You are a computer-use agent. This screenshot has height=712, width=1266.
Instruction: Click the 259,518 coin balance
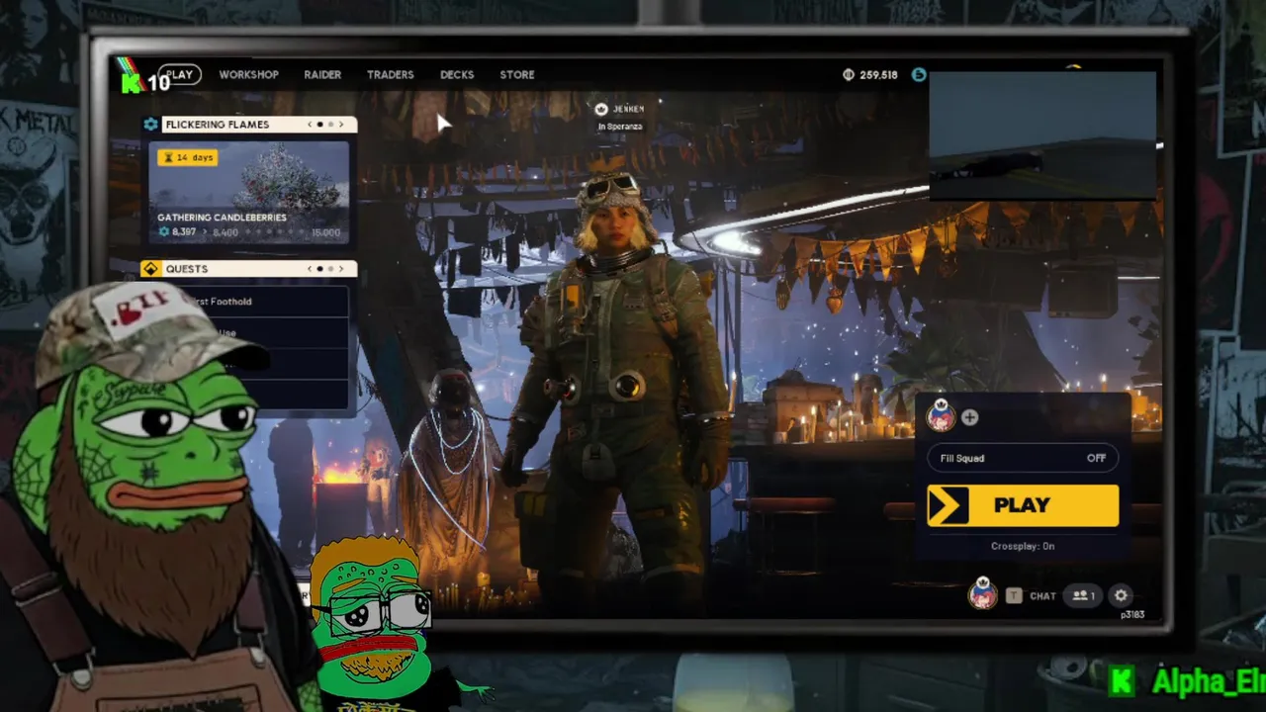point(878,75)
